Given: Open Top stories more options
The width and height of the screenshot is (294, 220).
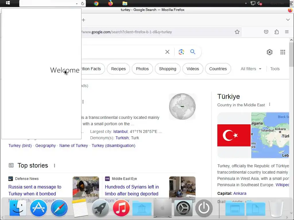Looking at the screenshot, I should click(x=55, y=166).
